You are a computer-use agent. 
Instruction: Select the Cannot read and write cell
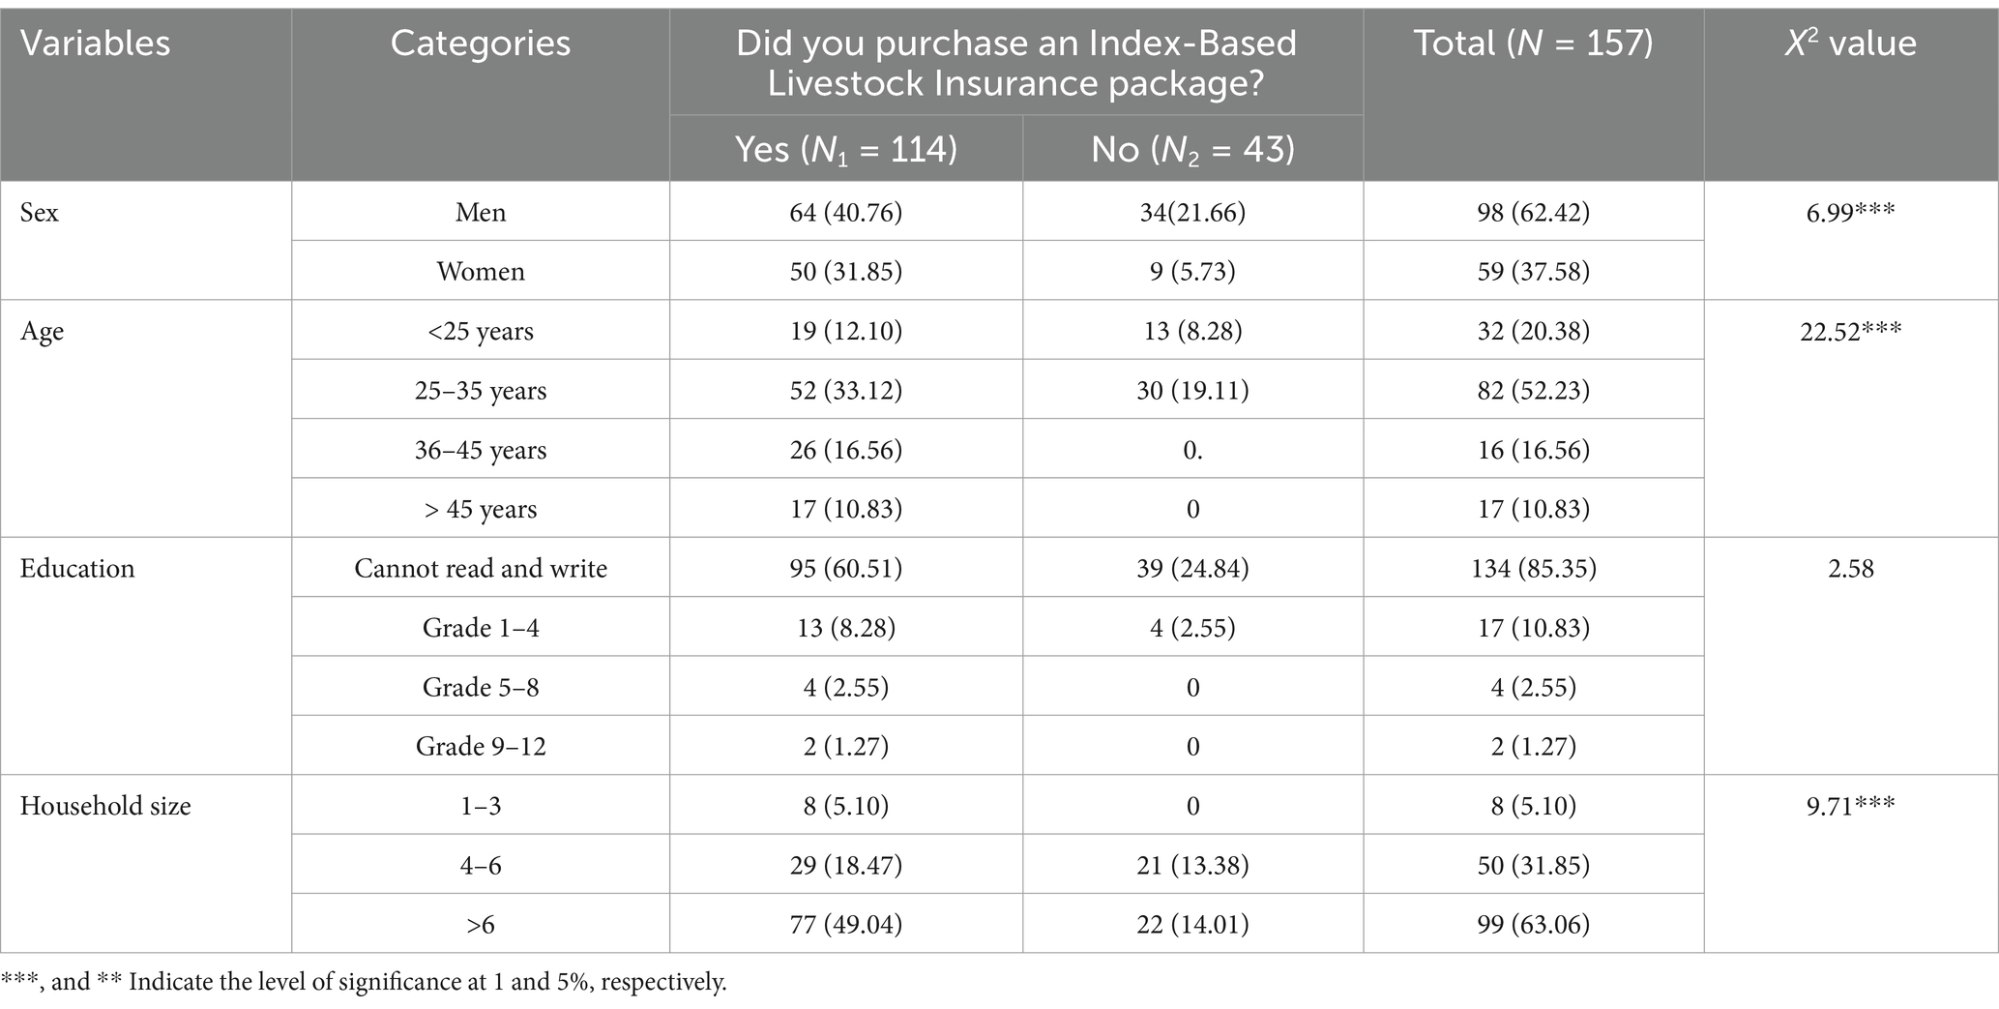481,568
